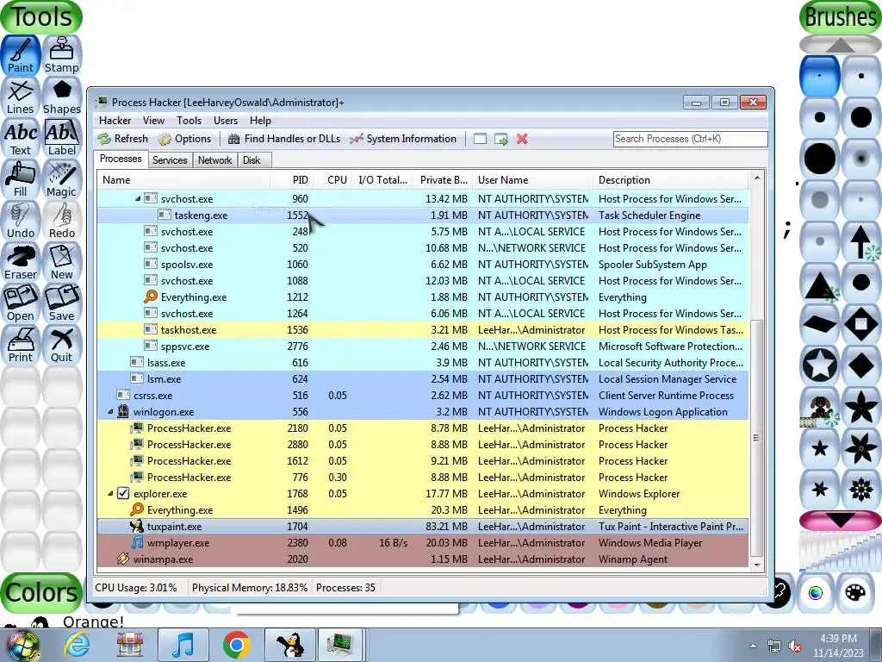Image resolution: width=882 pixels, height=662 pixels.
Task: Select the spoolsv.exe process row
Action: (x=423, y=265)
